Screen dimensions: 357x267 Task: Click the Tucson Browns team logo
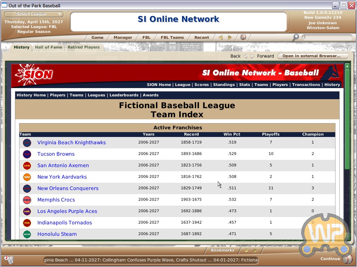coord(27,154)
